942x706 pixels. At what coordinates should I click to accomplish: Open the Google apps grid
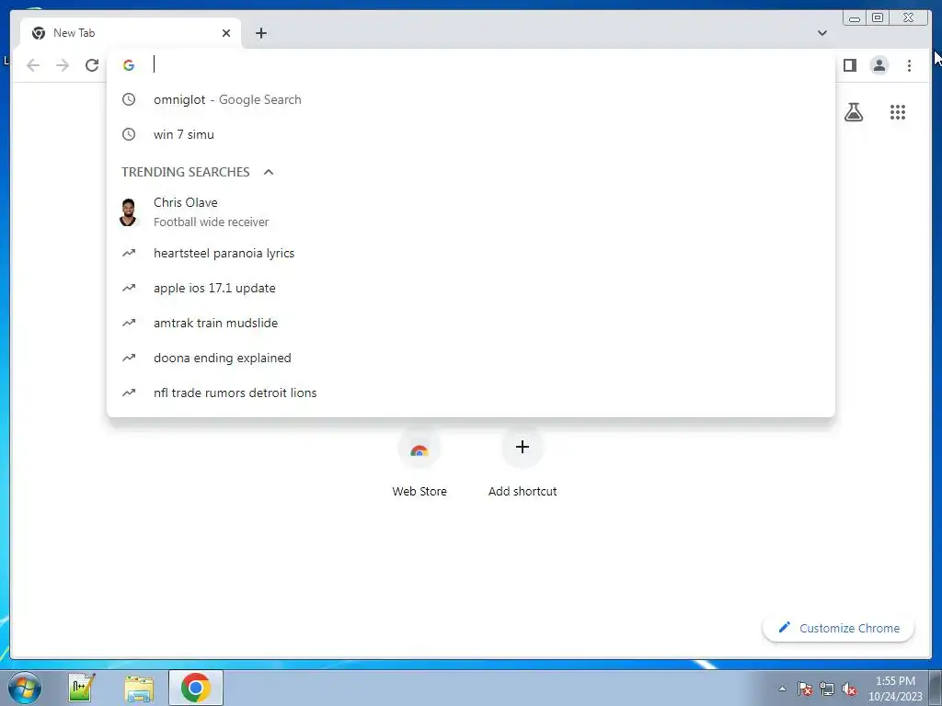pos(898,111)
